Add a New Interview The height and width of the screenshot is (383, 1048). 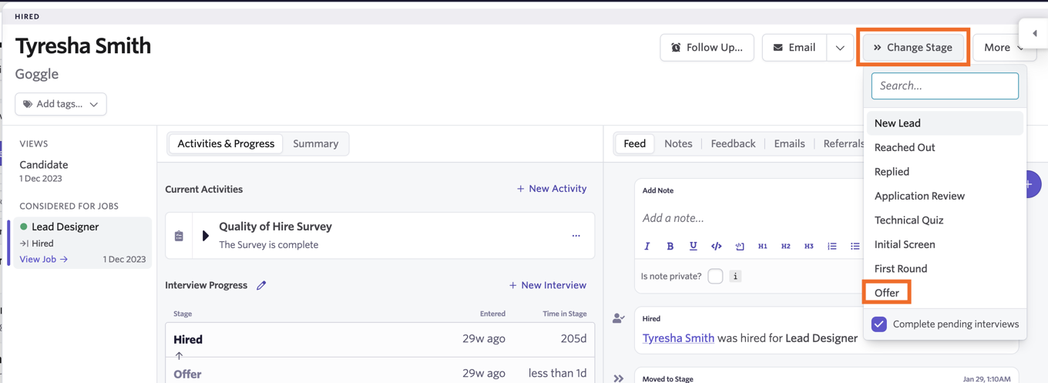pyautogui.click(x=548, y=285)
